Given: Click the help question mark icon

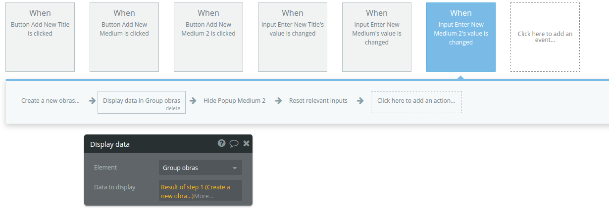Looking at the screenshot, I should coord(221,143).
